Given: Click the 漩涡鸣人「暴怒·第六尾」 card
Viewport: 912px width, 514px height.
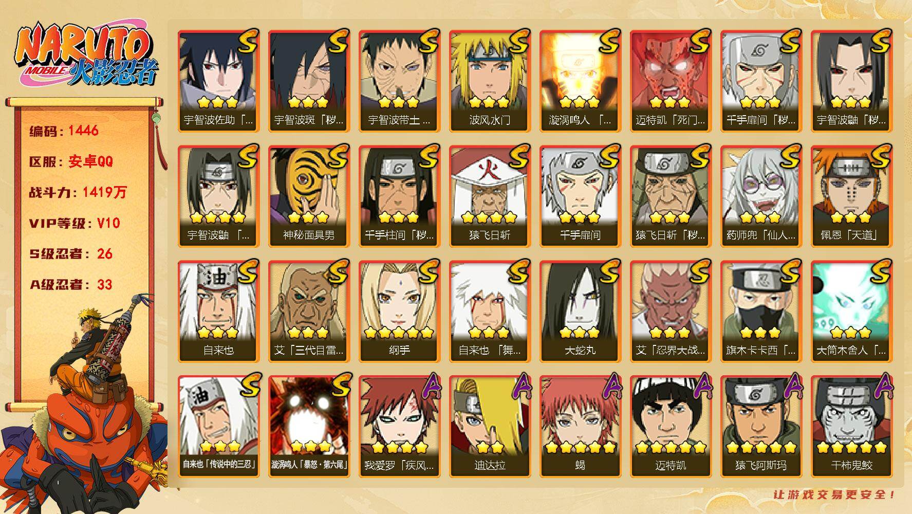Looking at the screenshot, I should pos(309,427).
